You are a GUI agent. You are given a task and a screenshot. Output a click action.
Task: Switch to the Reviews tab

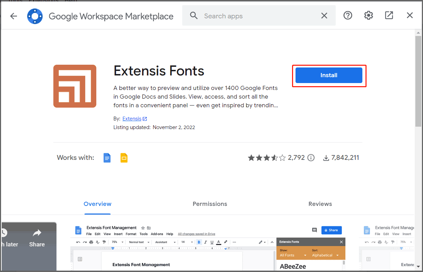click(x=320, y=204)
